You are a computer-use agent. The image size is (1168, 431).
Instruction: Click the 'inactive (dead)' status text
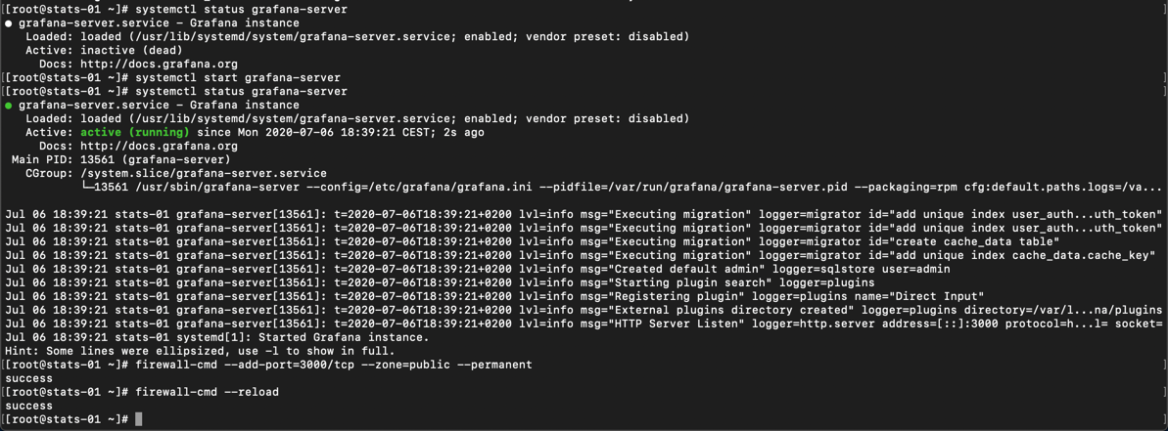(x=131, y=51)
